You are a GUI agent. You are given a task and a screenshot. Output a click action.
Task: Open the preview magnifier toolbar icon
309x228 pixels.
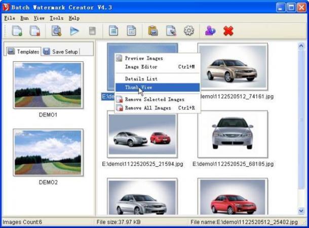56,31
